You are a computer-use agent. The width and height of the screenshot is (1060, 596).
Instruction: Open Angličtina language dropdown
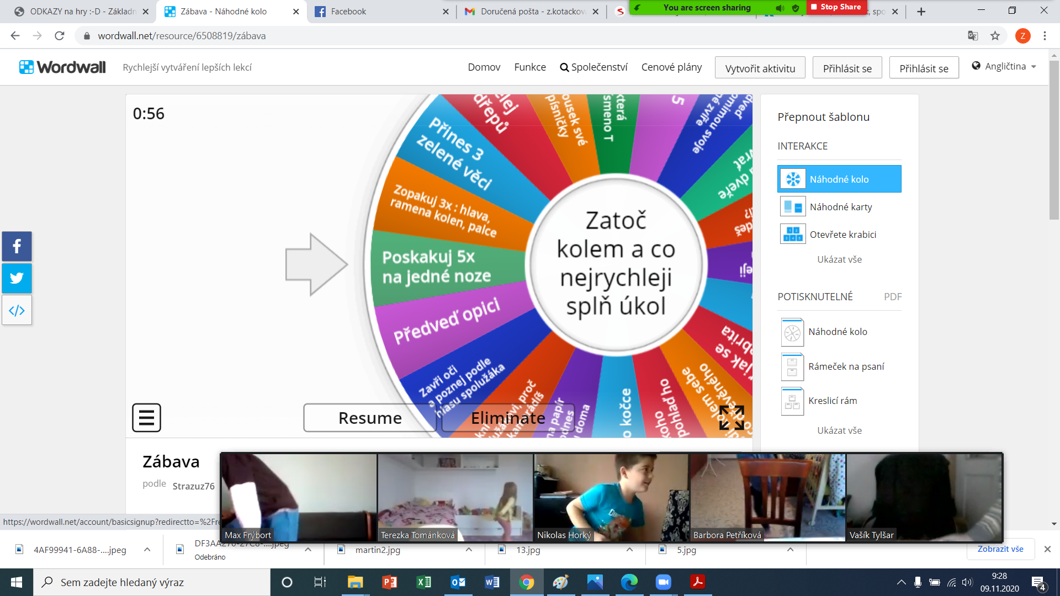1004,66
